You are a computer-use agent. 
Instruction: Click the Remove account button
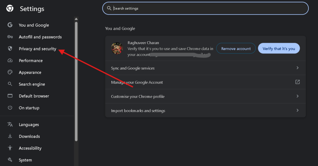point(236,48)
